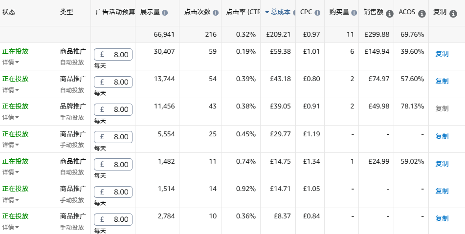Click the 点击率 (CTR) column header

(x=243, y=12)
